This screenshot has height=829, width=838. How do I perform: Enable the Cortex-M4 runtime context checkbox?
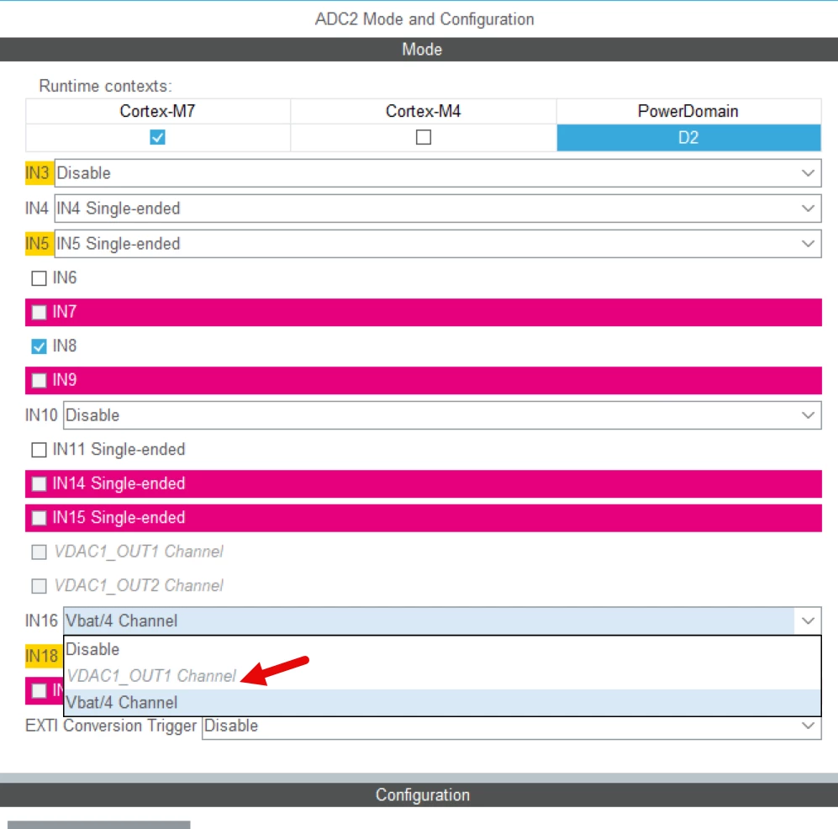[424, 137]
